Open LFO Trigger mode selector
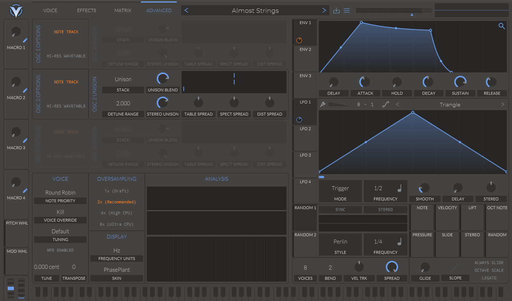Screen dimensions: 512x301 pyautogui.click(x=340, y=191)
